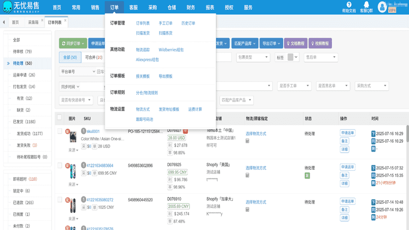Viewport: 409px width, 230px height.
Task: Click number badge beside sku0001
Action: click(83, 131)
